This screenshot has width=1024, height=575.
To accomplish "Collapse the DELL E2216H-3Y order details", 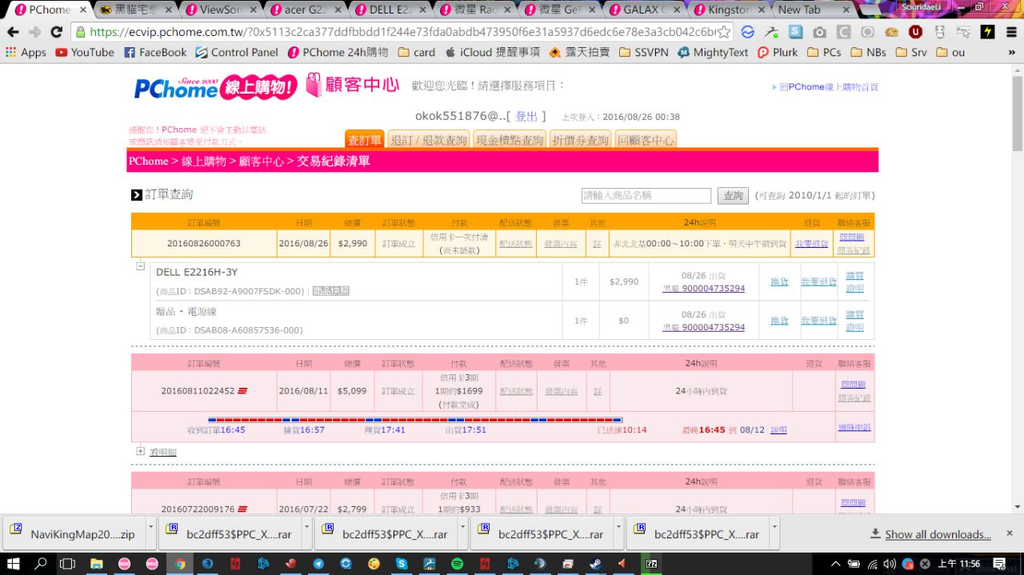I will click(x=140, y=266).
